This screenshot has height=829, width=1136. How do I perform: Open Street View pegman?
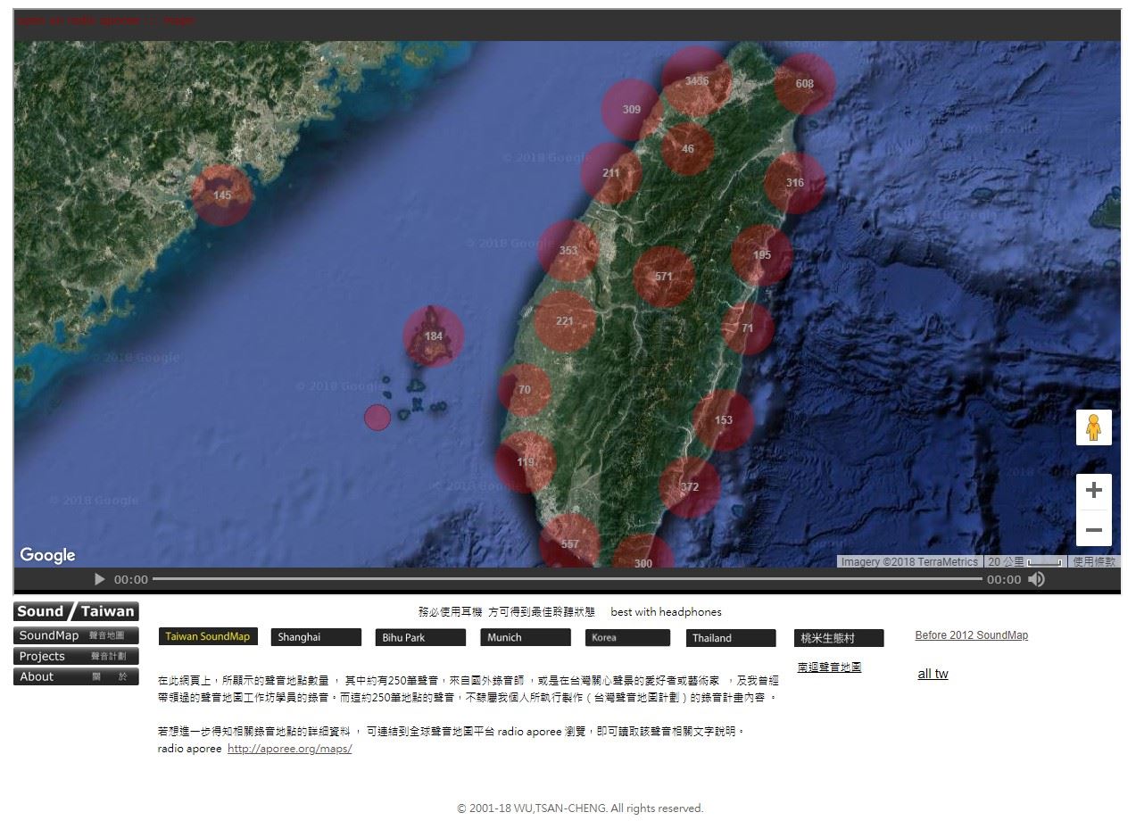click(x=1093, y=428)
